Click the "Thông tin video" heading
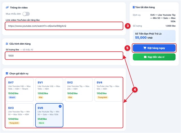Viewport: 181px width, 133px height. coord(19,8)
